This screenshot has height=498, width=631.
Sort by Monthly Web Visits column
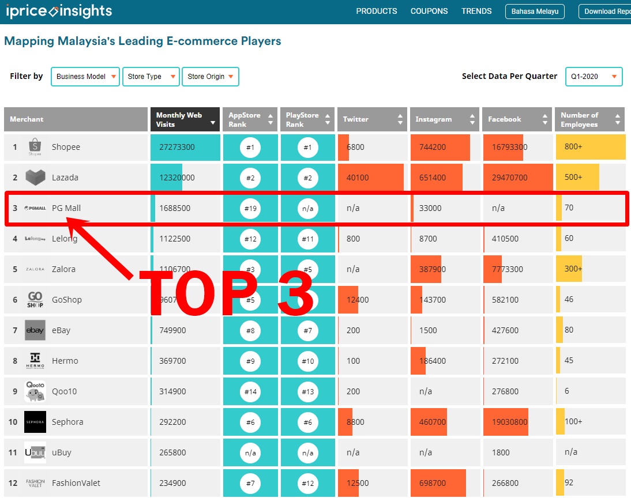pos(185,119)
